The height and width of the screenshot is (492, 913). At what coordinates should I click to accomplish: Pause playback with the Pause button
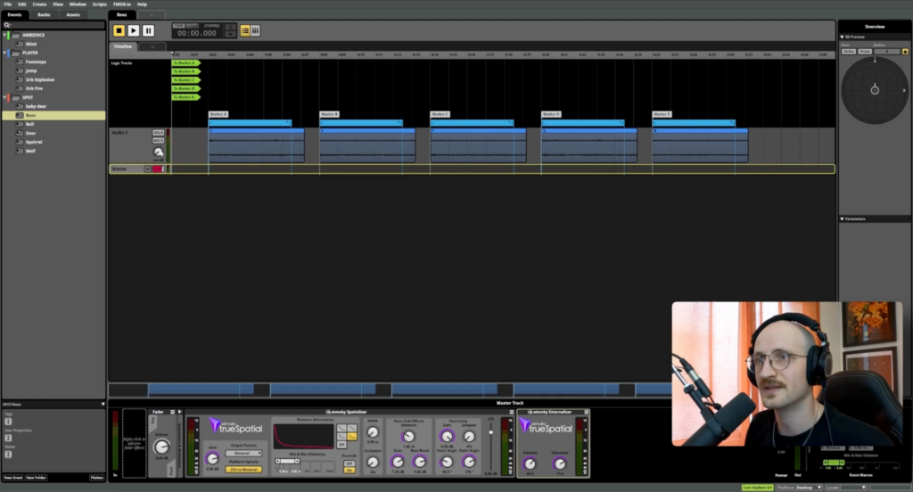coord(149,30)
